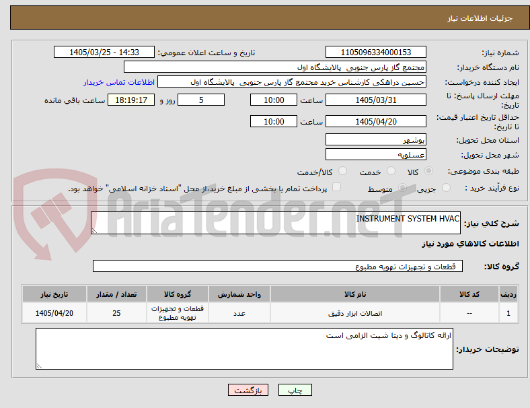Click the announcement date field 1405/03/25 - 14:33
This screenshot has width=530, height=408.
[x=104, y=52]
